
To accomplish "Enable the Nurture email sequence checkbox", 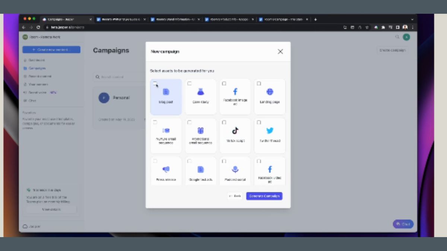I will point(155,122).
